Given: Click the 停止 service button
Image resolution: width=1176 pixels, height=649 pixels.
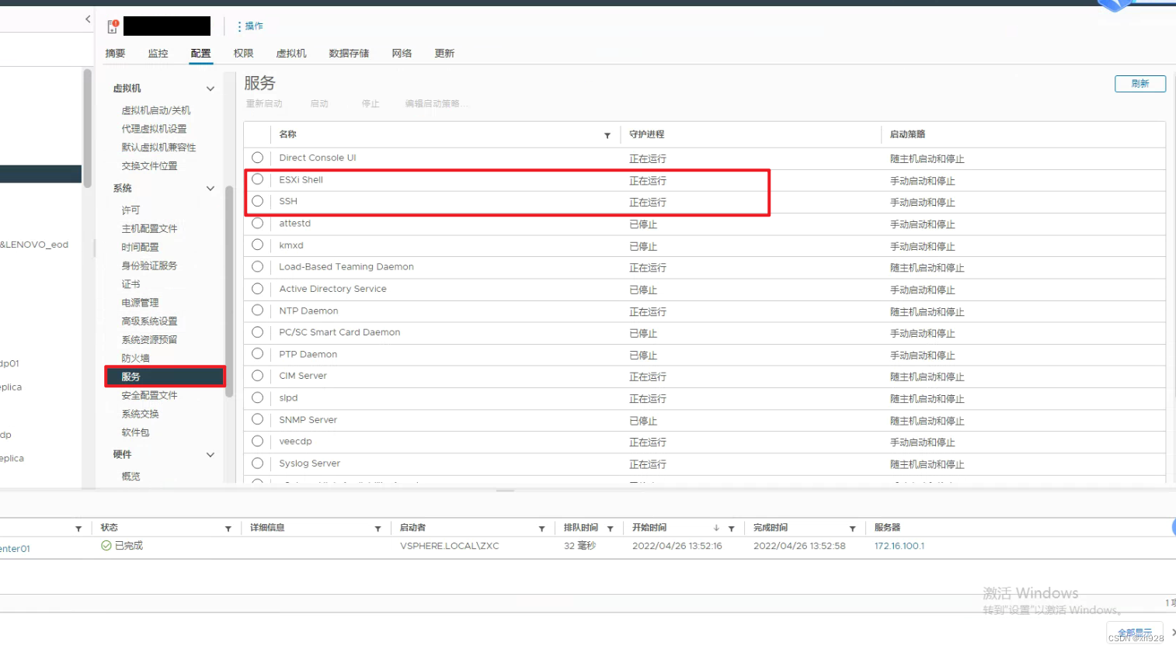Looking at the screenshot, I should [x=371, y=104].
